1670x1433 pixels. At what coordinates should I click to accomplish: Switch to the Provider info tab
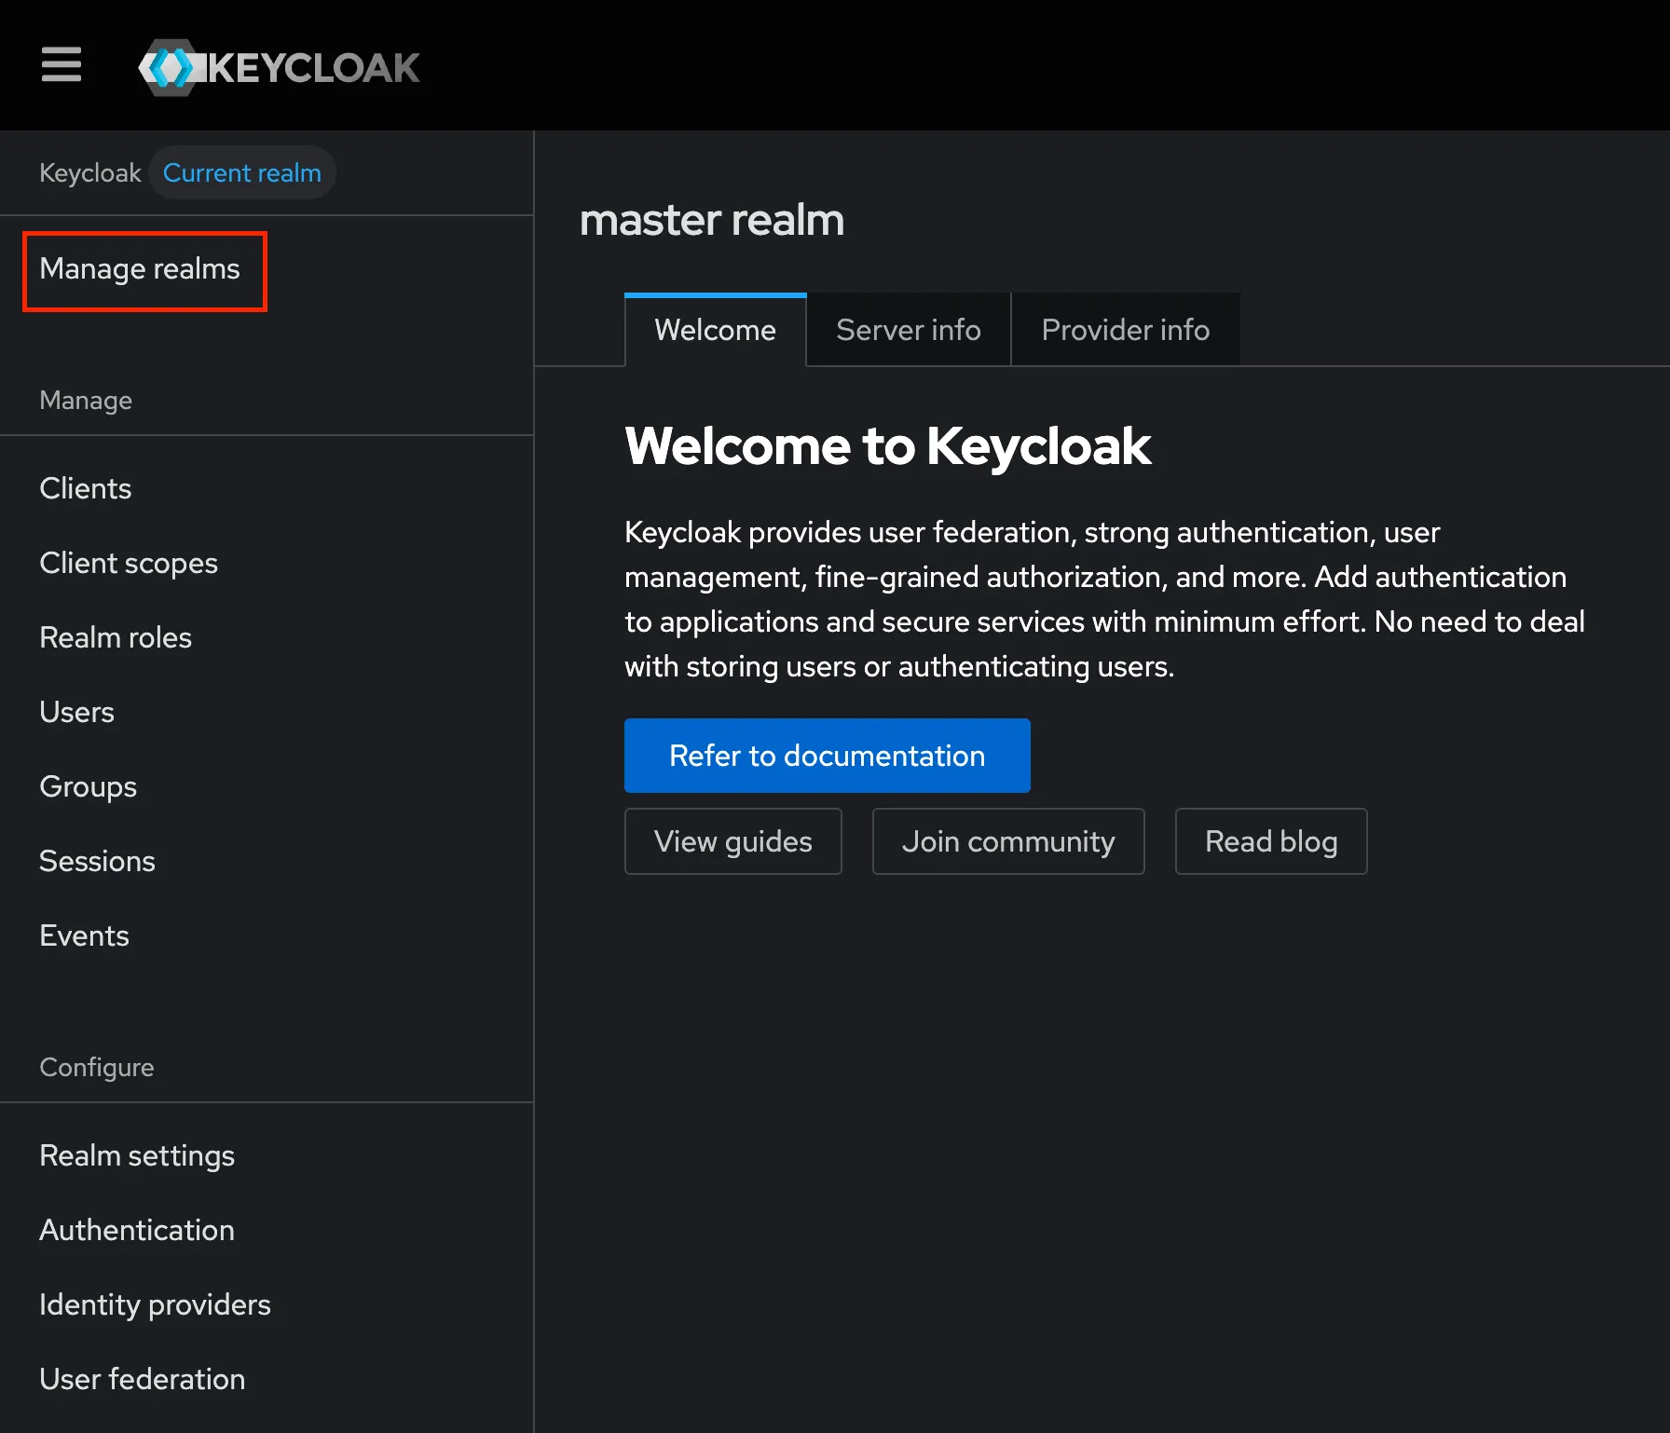point(1125,329)
